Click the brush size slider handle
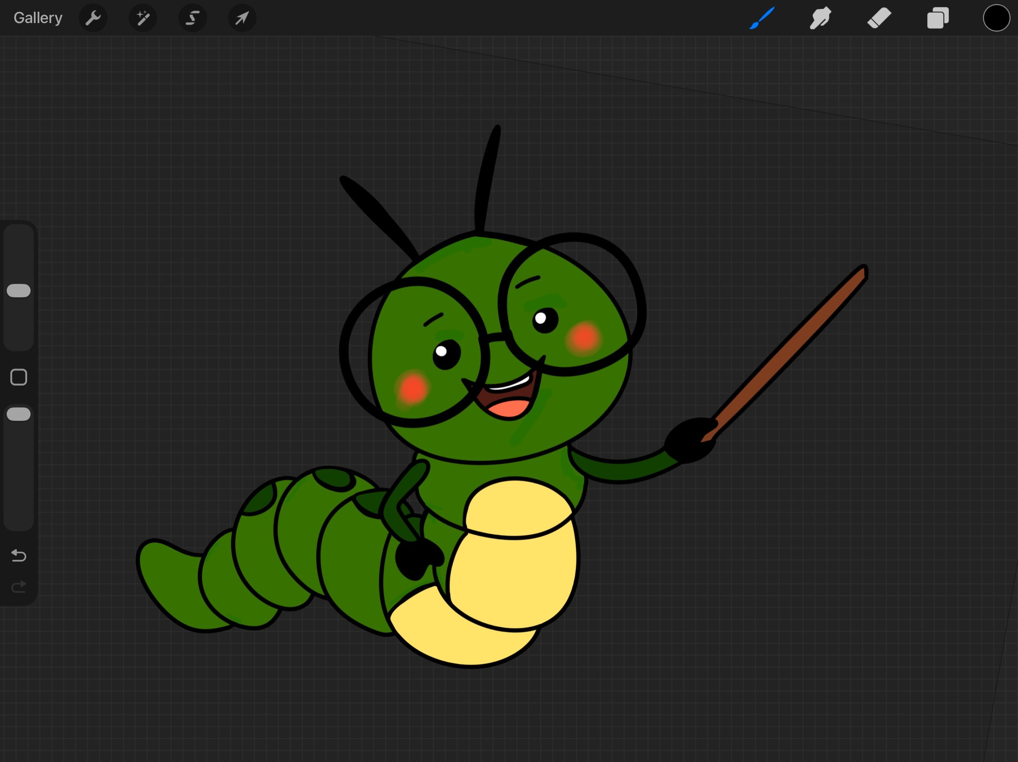Image resolution: width=1018 pixels, height=762 pixels. 19,290
